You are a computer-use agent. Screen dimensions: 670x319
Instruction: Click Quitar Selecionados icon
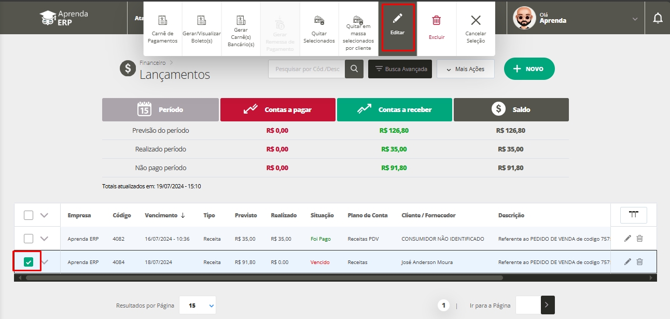[319, 21]
